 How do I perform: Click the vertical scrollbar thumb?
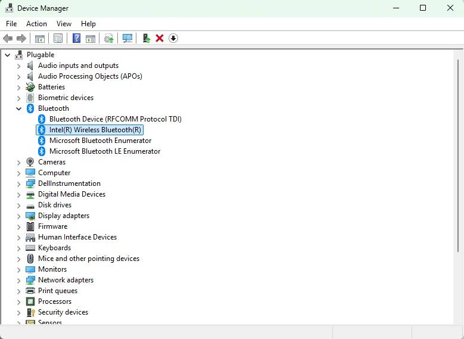pyautogui.click(x=458, y=155)
